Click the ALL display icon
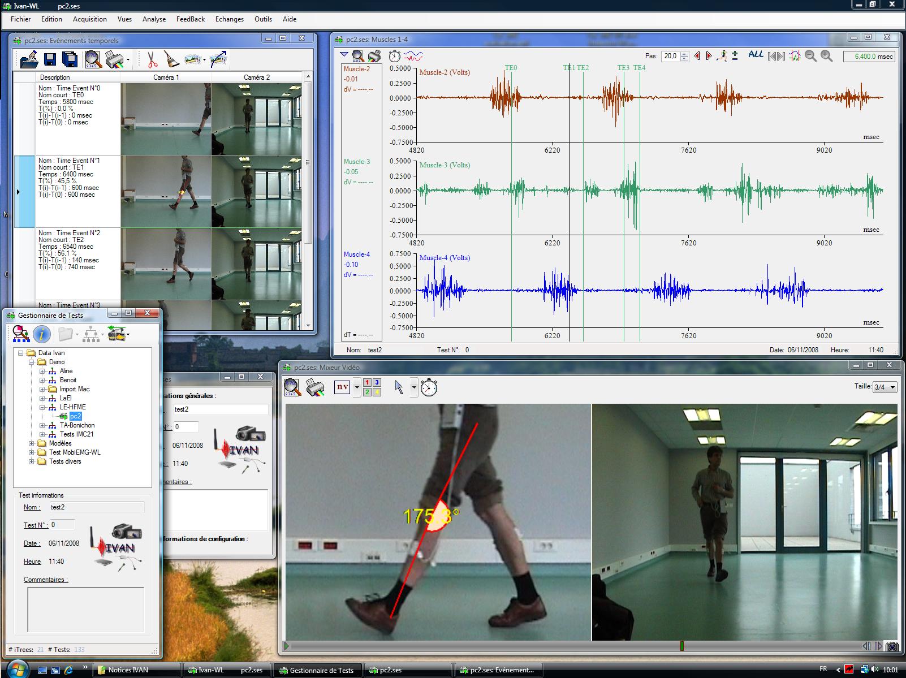 pyautogui.click(x=756, y=55)
